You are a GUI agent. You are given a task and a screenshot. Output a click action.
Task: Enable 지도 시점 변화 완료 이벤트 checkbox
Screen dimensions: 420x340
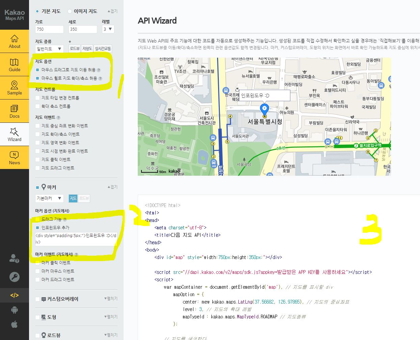pos(37,151)
